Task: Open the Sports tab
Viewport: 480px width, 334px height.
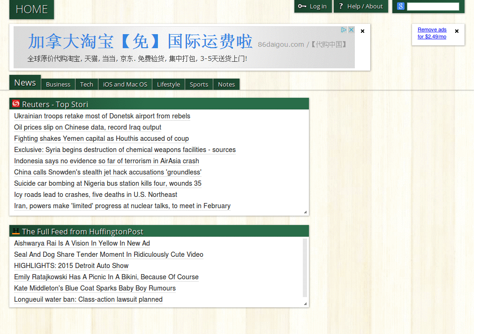Action: click(199, 84)
